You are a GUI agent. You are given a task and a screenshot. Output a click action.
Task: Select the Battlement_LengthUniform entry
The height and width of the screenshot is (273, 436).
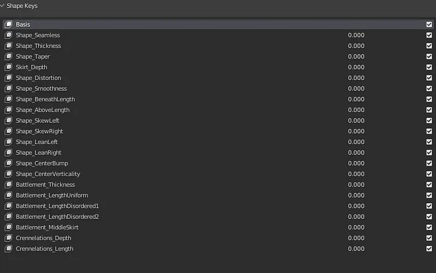52,195
